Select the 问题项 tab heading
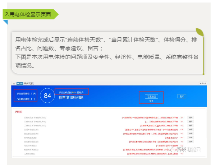This screenshot has width=216, height=168. (x=18, y=112)
